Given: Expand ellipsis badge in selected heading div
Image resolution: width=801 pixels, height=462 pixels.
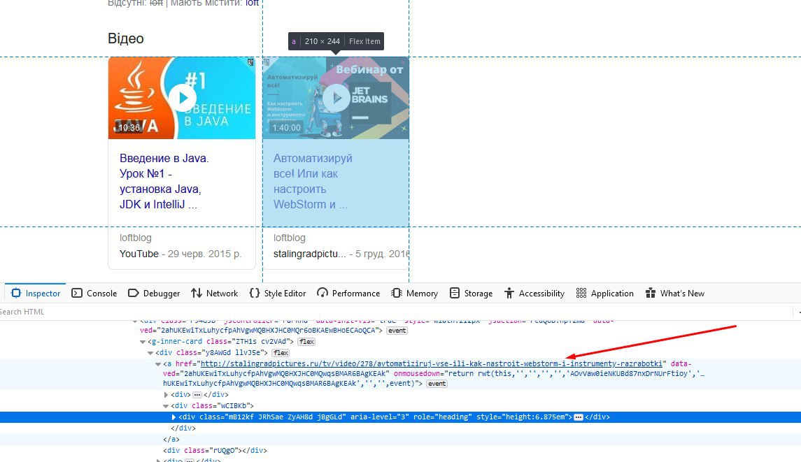Looking at the screenshot, I should pos(579,417).
